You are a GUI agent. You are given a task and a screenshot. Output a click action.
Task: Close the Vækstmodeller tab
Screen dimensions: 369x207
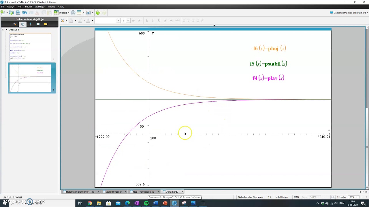[126, 192]
